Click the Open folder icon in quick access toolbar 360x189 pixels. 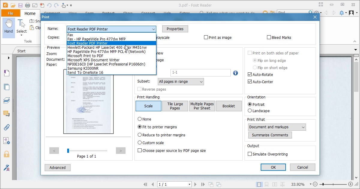pos(13,5)
